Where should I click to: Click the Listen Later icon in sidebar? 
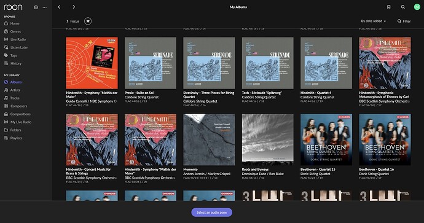[x=6, y=47]
